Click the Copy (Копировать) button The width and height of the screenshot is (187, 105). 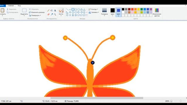coord(13,12)
